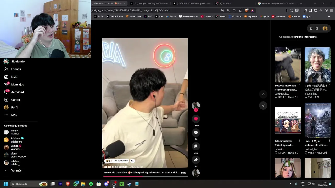Like the video with the heart icon

[x=196, y=119]
